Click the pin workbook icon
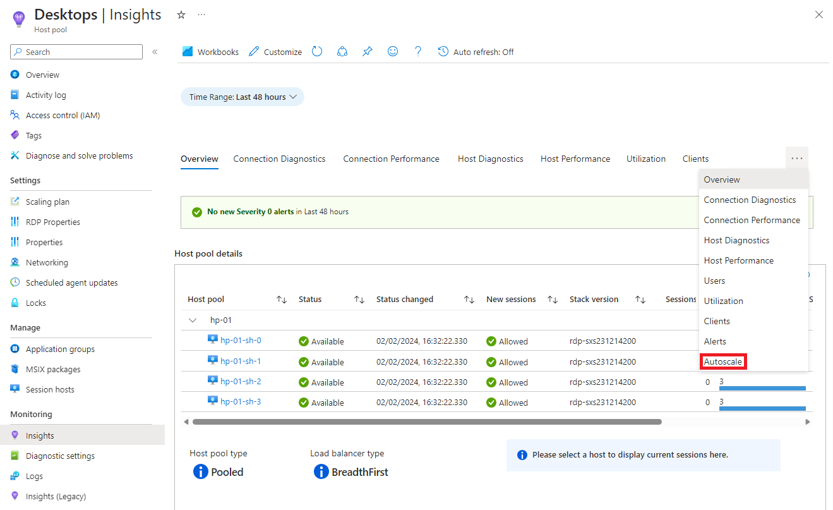Viewport: 833px width, 510px height. pos(368,52)
